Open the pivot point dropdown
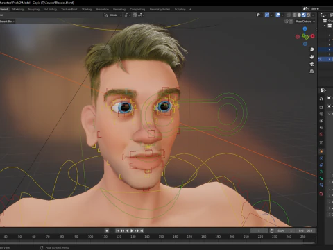This screenshot has width=333, height=250. click(128, 15)
